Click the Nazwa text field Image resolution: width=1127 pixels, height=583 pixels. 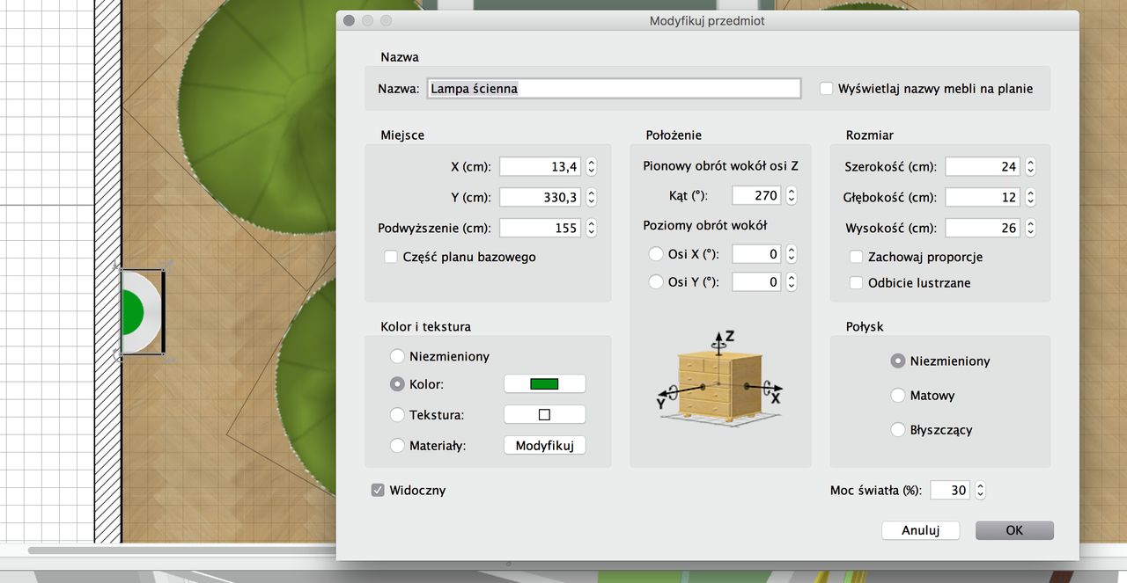coord(614,89)
